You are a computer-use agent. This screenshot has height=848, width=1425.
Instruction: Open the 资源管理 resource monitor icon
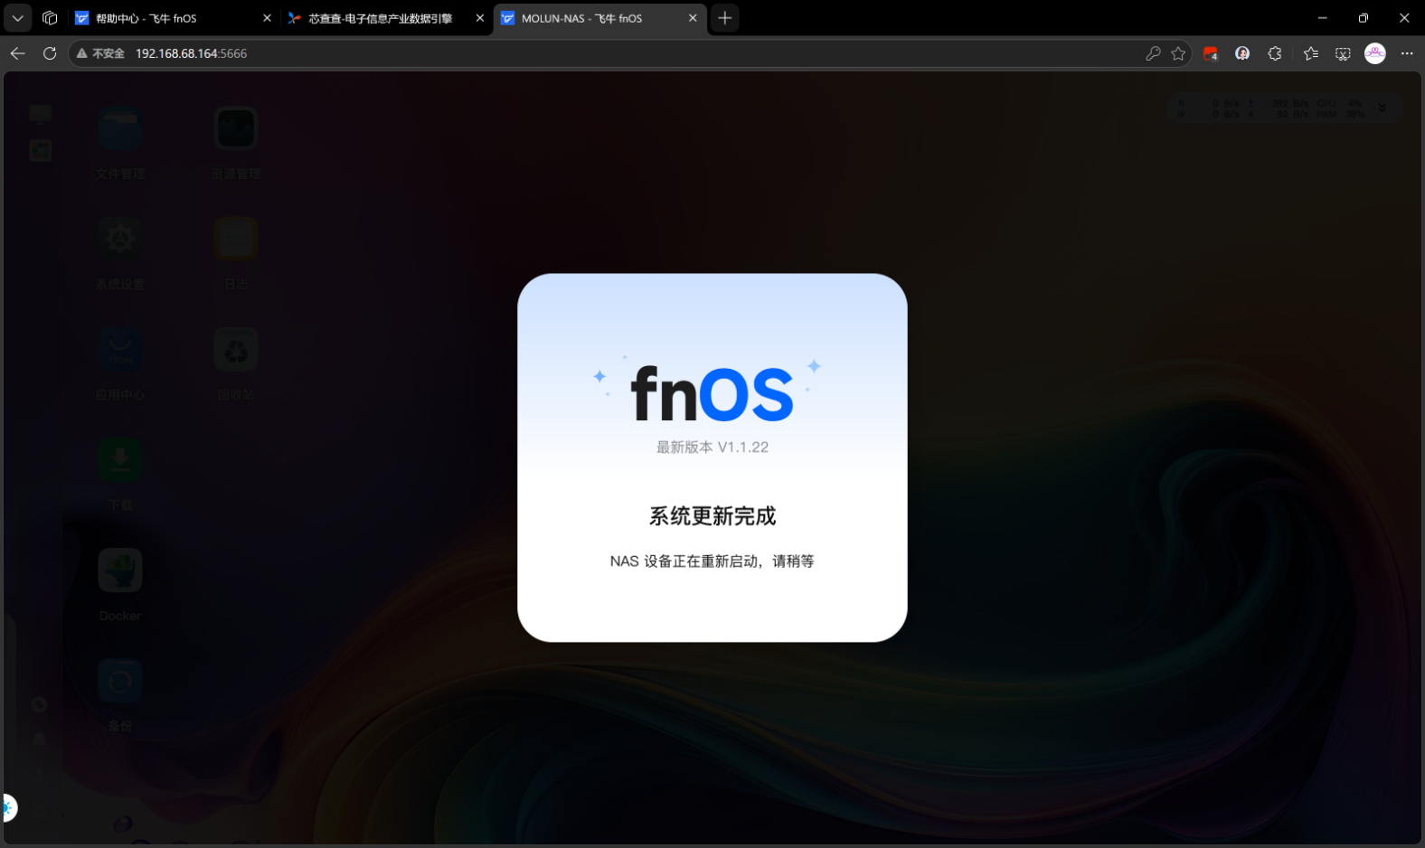pyautogui.click(x=236, y=129)
